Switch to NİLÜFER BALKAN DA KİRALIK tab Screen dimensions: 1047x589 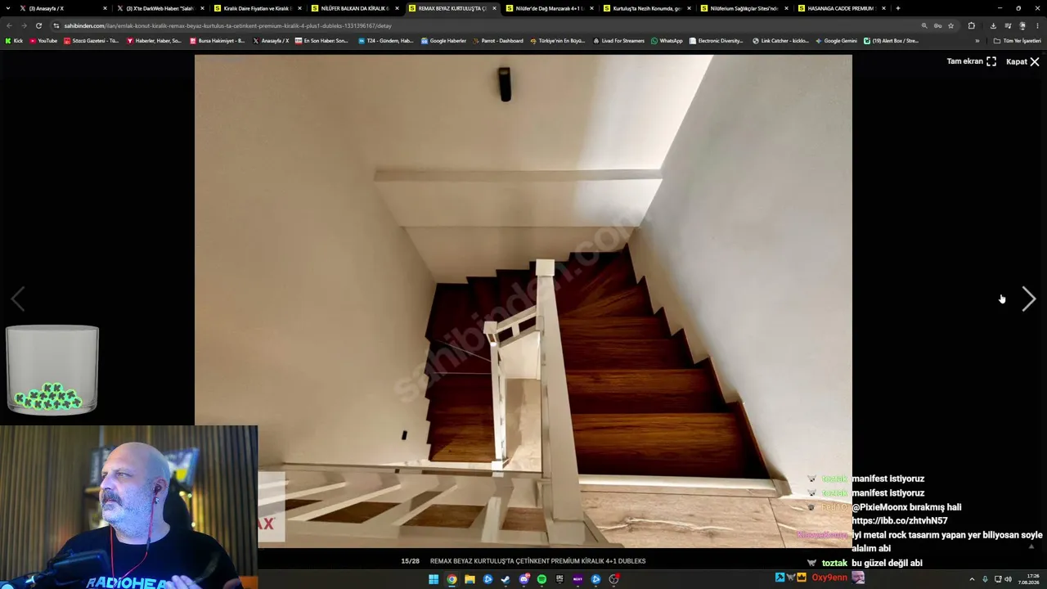(x=354, y=8)
